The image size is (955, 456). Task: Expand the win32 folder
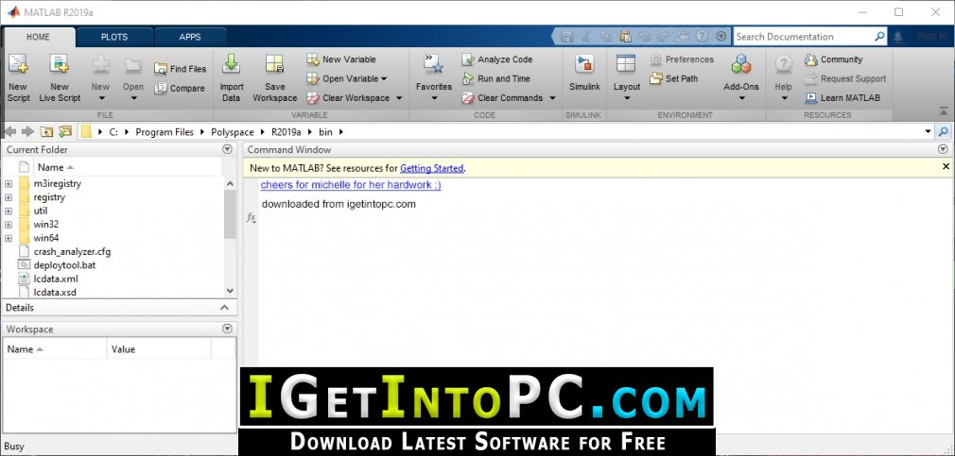click(x=9, y=225)
